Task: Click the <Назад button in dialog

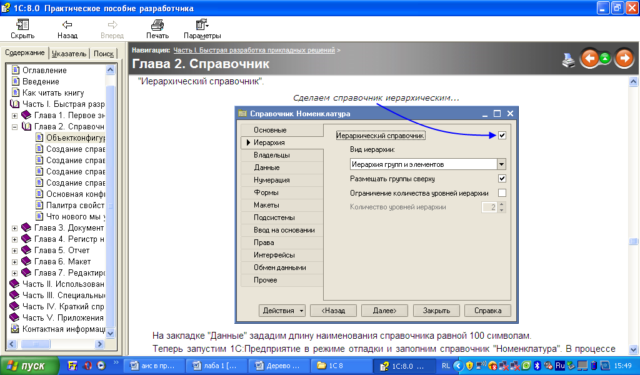Action: (334, 311)
